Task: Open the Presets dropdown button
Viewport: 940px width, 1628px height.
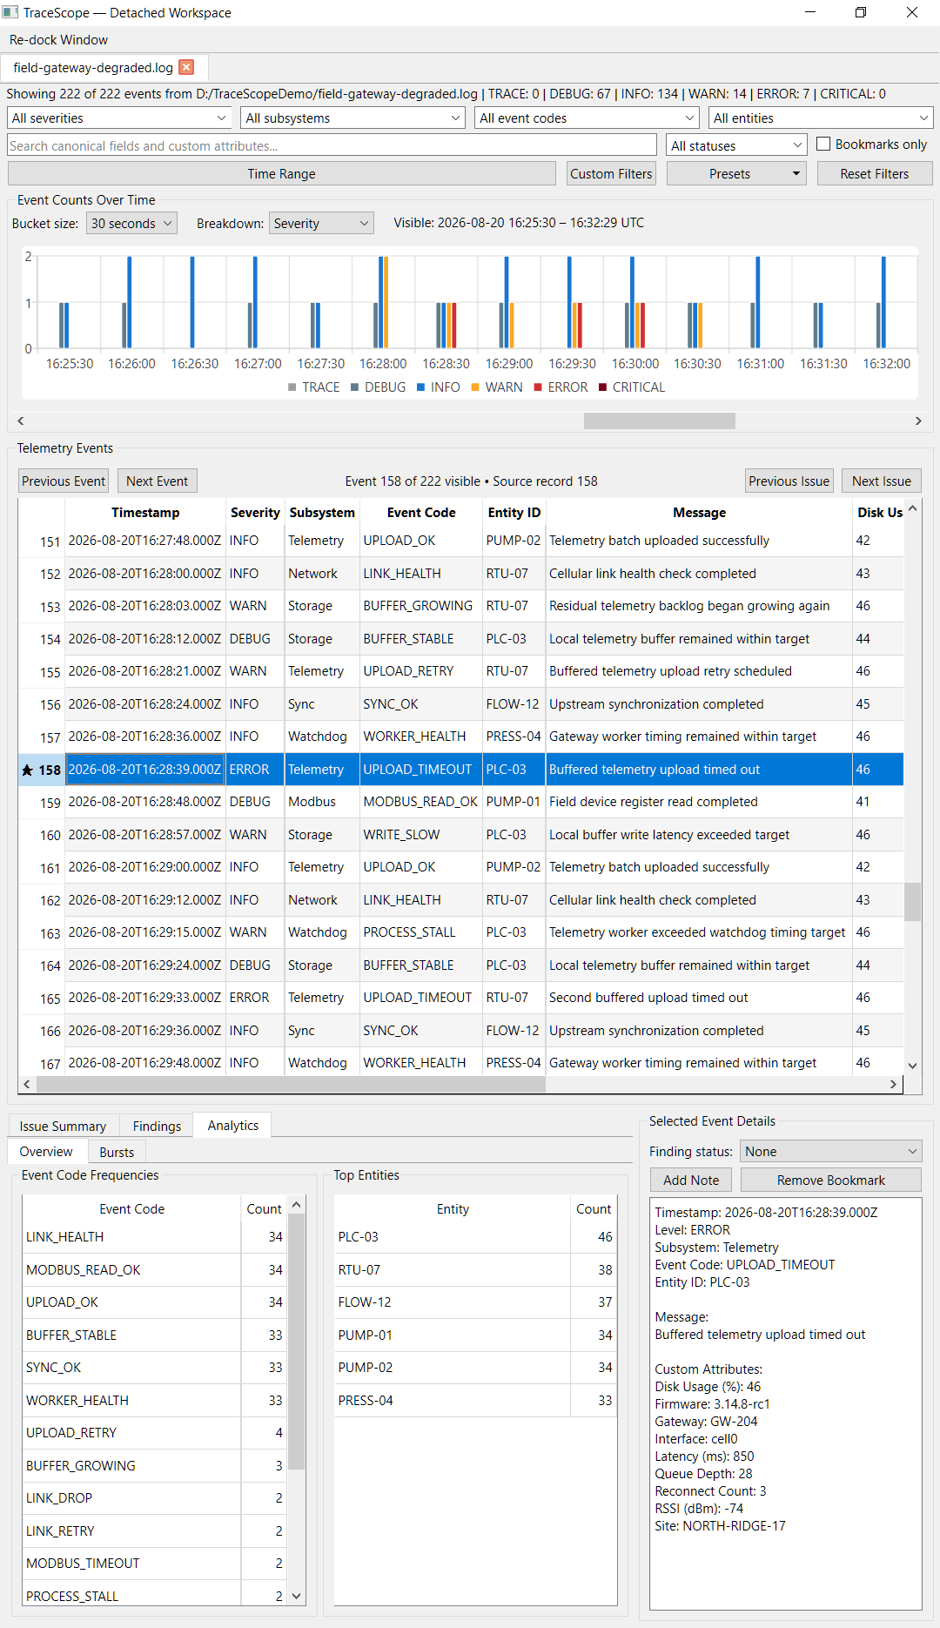Action: click(x=736, y=173)
